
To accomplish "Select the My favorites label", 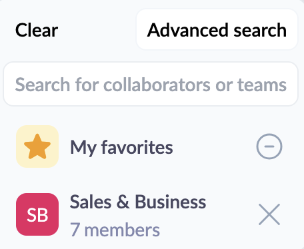I will tap(121, 147).
